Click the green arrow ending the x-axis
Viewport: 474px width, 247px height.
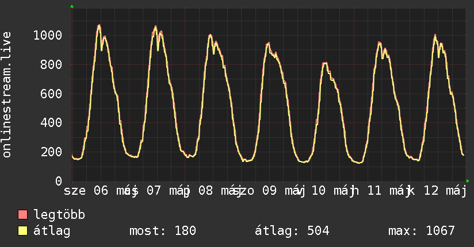click(468, 181)
